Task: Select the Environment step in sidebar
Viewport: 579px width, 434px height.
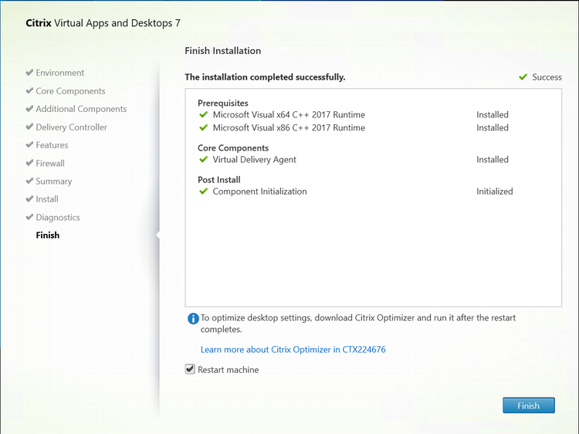Action: (59, 73)
